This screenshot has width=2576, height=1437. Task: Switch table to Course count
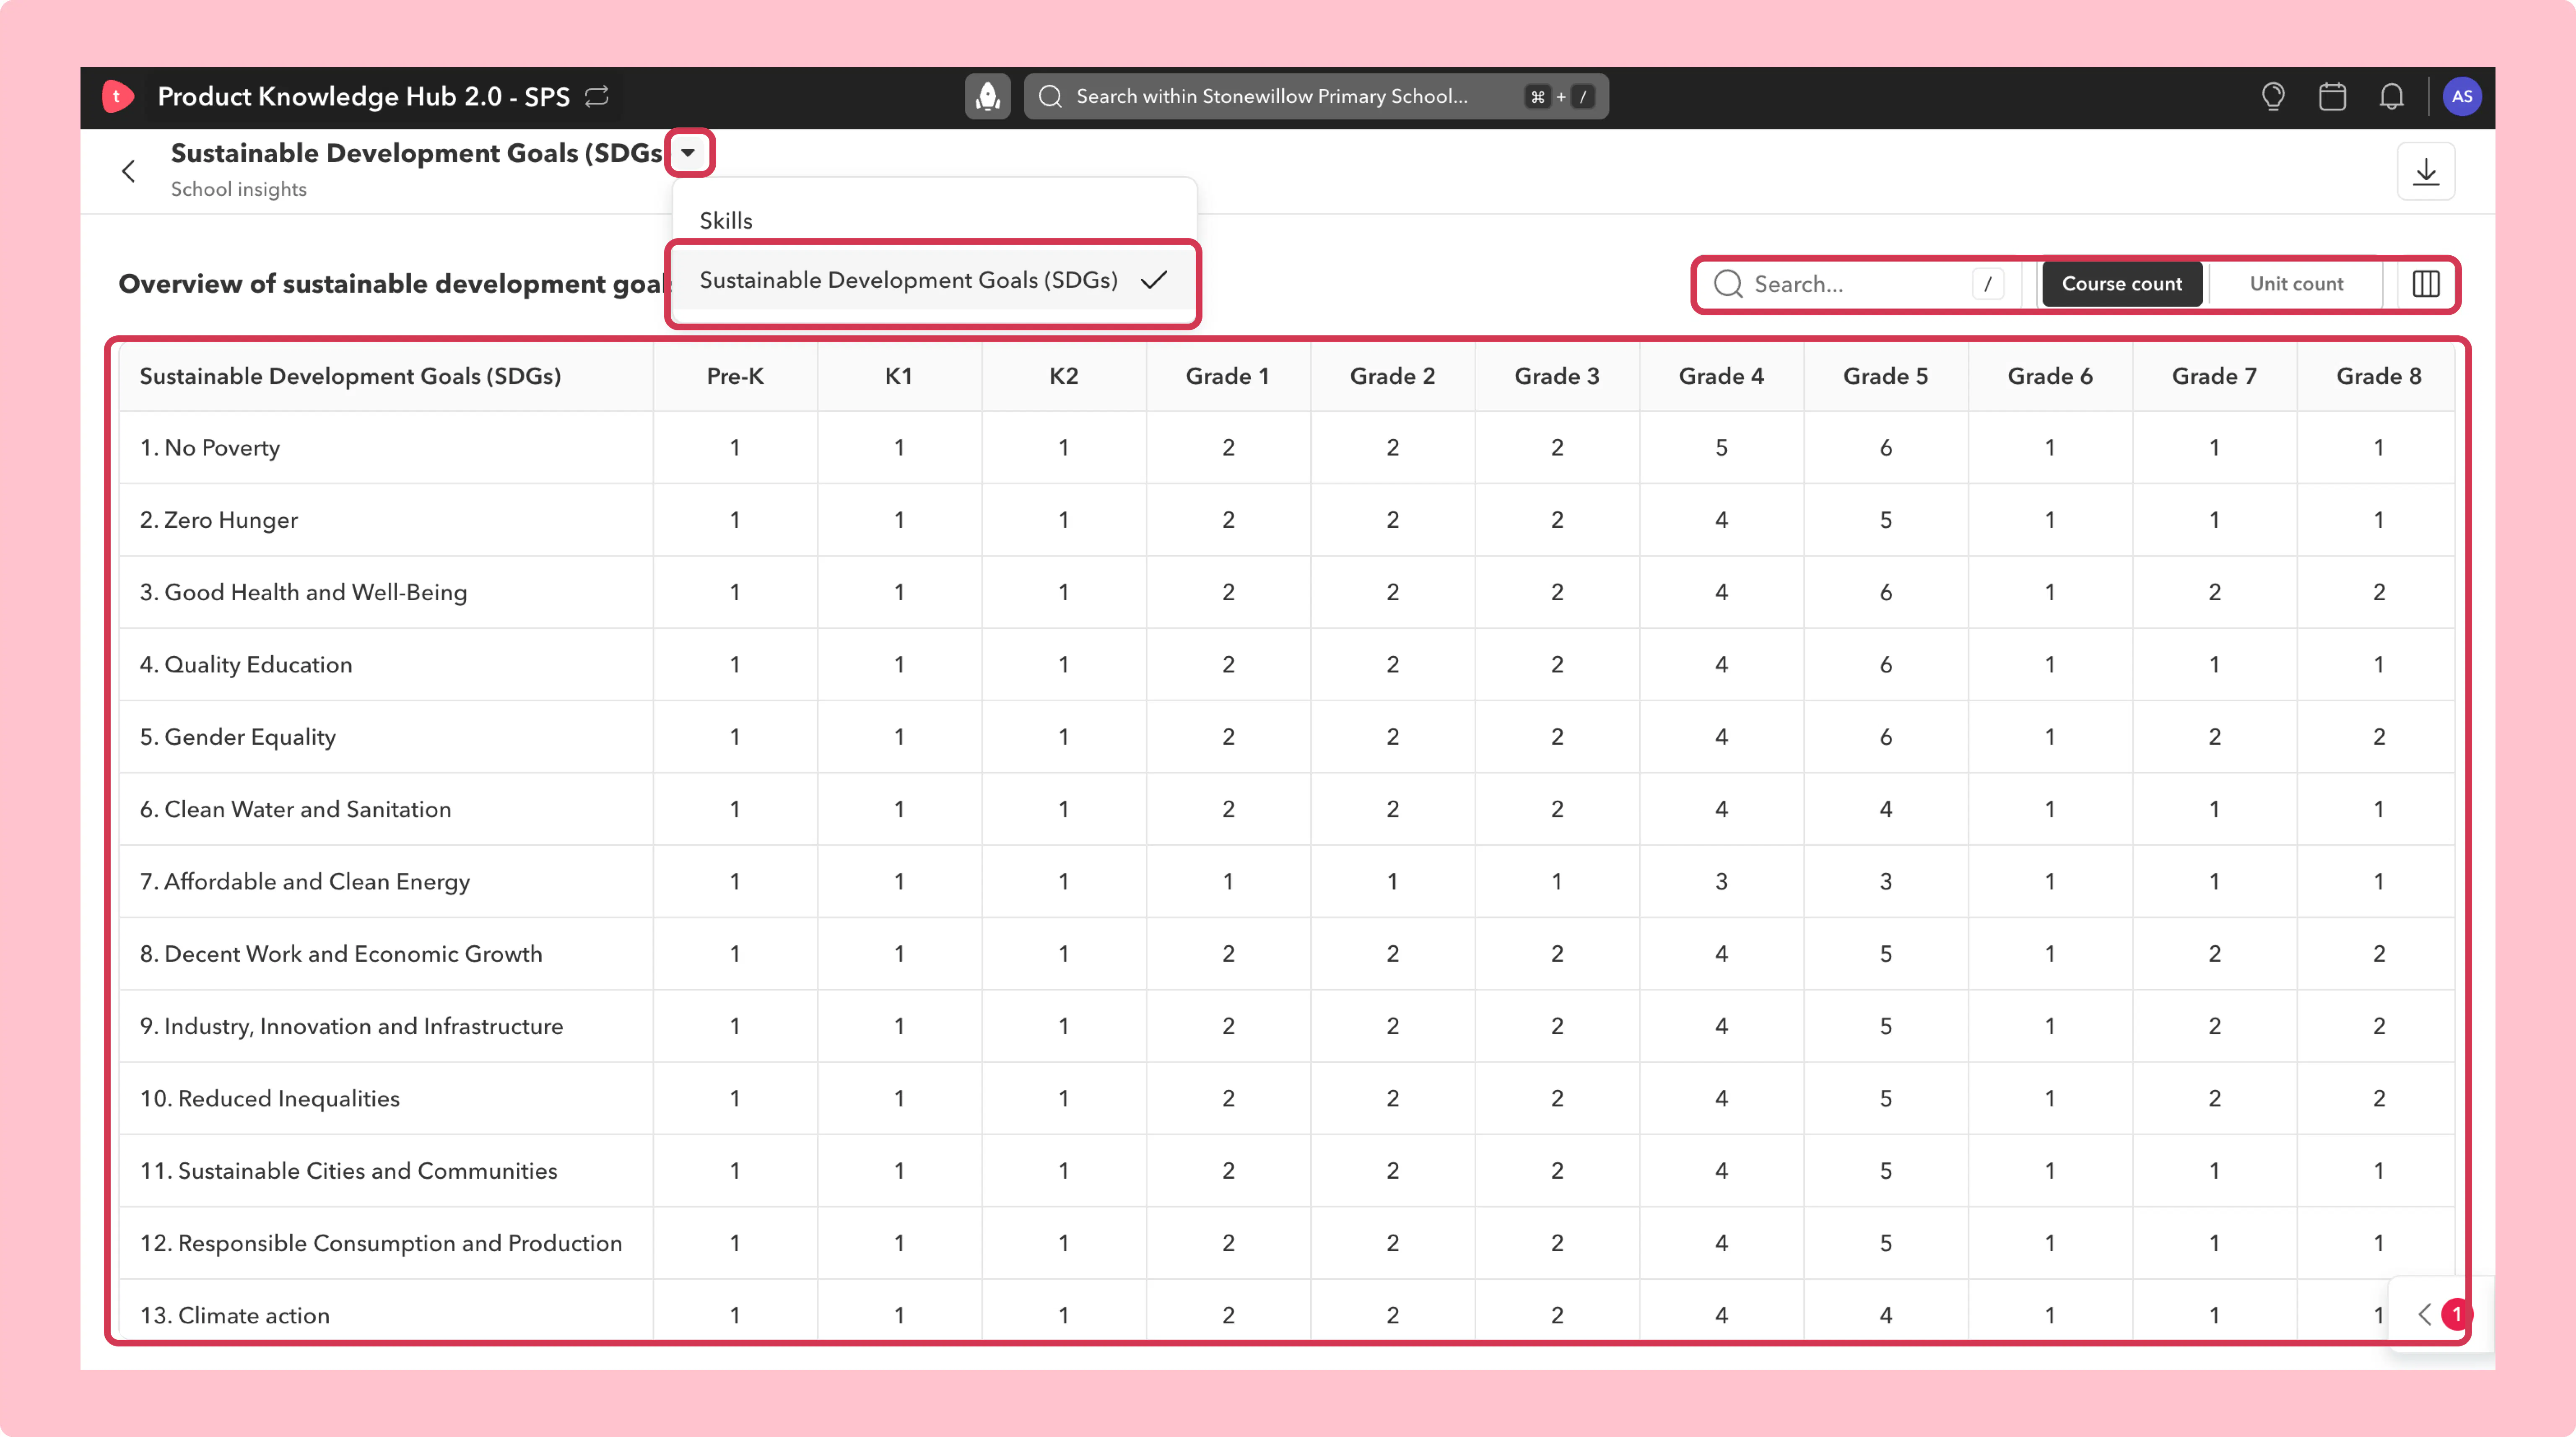click(2122, 284)
